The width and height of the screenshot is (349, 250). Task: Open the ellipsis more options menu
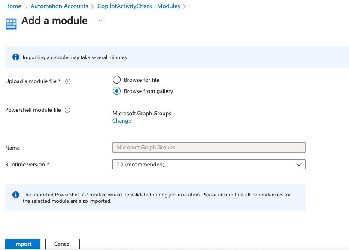[x=101, y=21]
